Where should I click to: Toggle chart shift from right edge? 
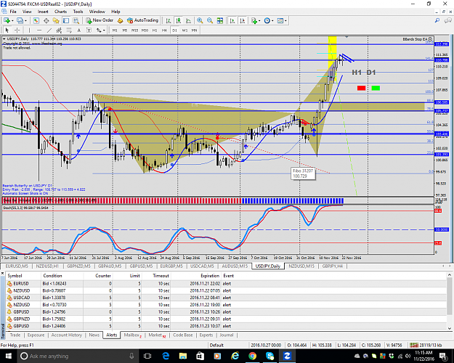pos(243,20)
